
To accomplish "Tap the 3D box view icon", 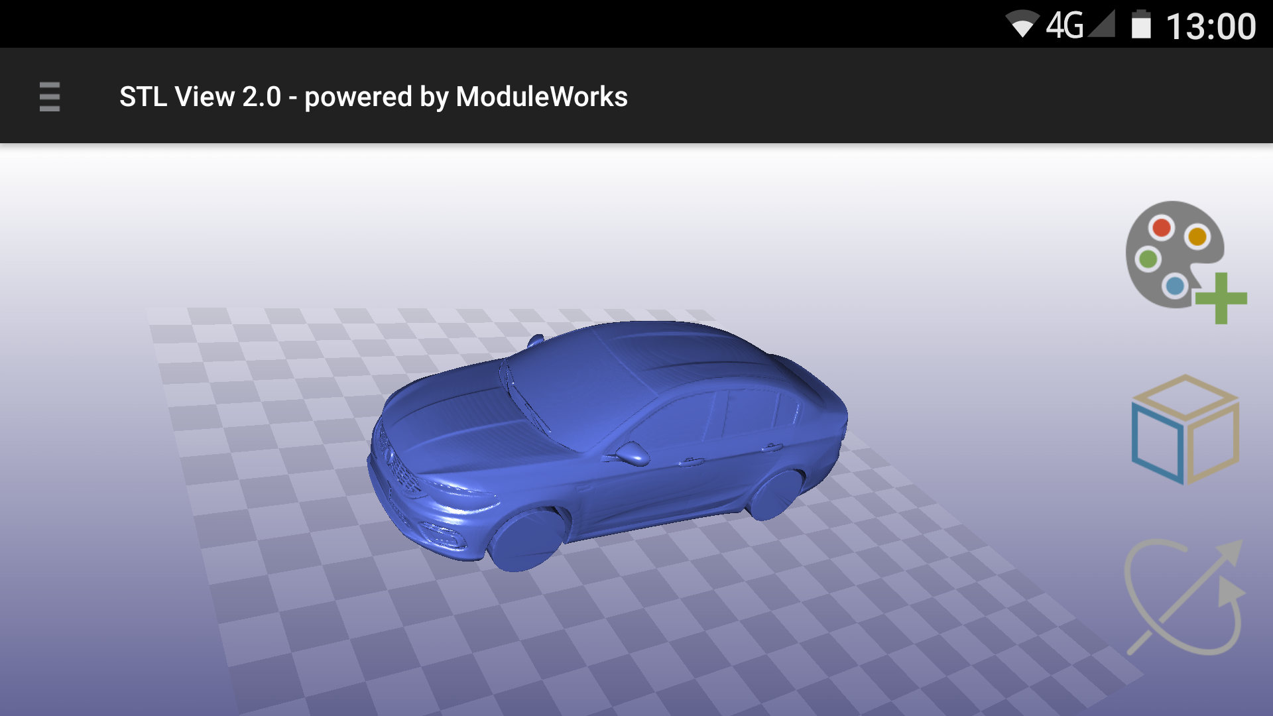I will [x=1185, y=430].
